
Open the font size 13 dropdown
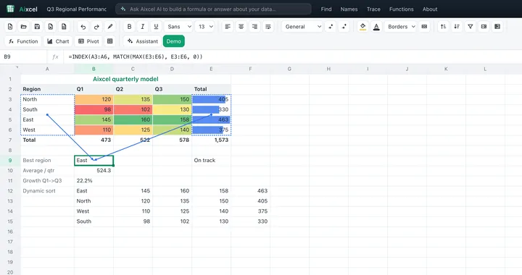pos(205,27)
